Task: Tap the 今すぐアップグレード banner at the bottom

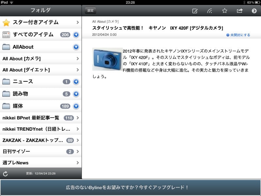Action: pos(130,187)
